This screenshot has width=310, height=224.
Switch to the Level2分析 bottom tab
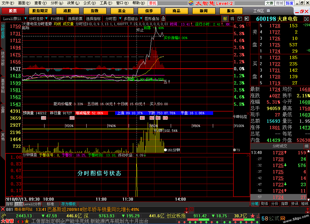point(32,204)
